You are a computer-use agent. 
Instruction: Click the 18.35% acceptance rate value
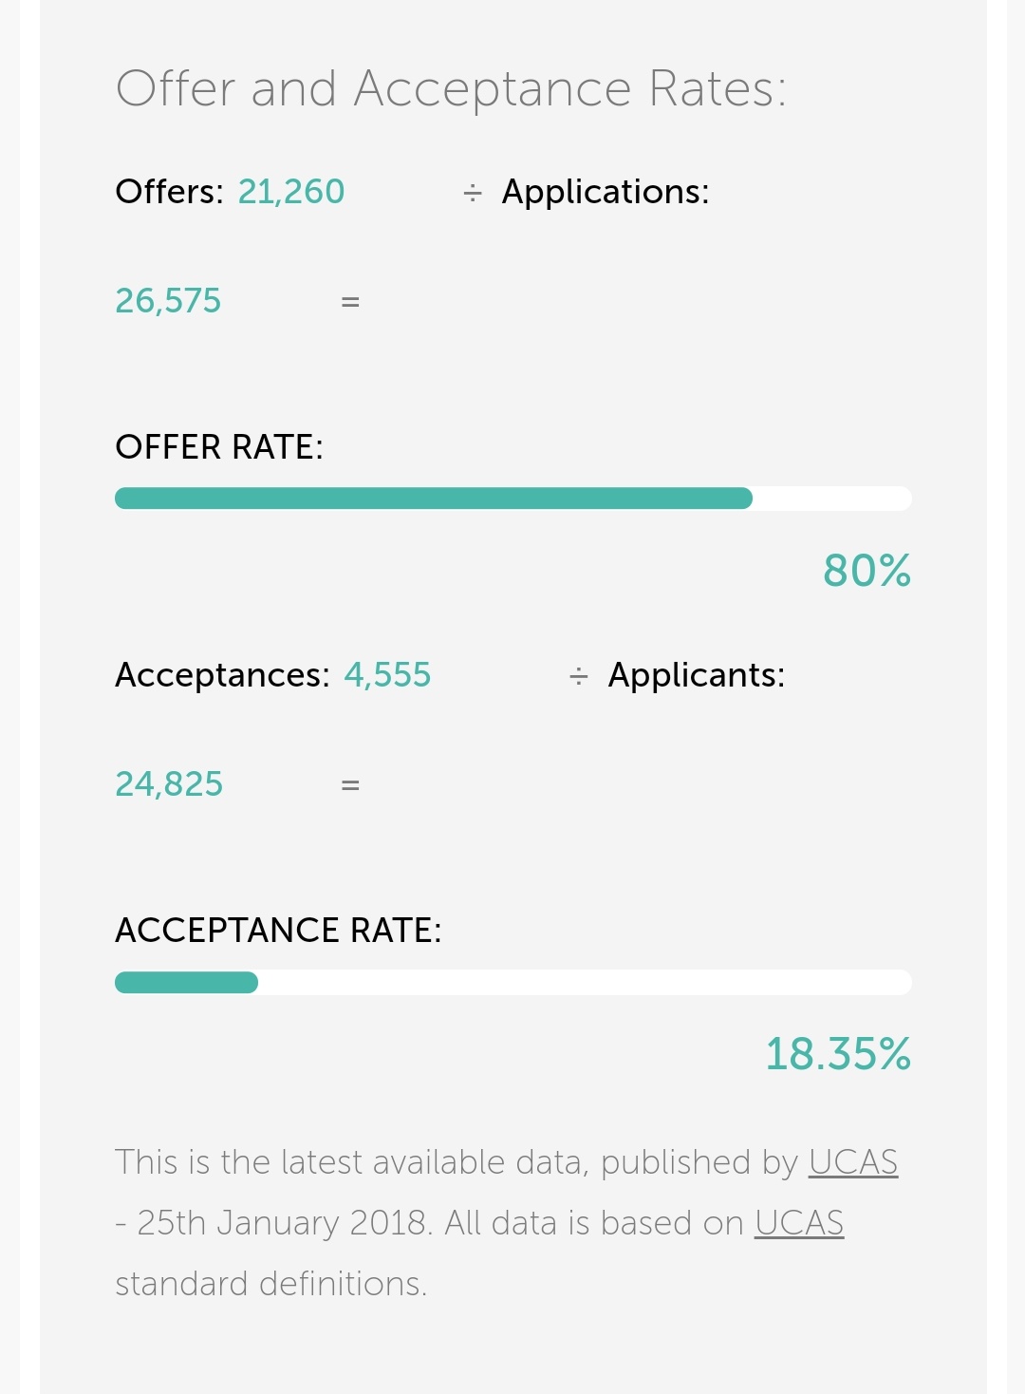(x=838, y=1055)
